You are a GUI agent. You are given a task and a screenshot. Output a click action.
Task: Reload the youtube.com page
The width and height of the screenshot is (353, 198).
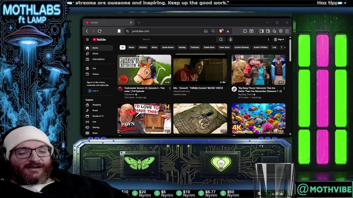click(x=100, y=31)
